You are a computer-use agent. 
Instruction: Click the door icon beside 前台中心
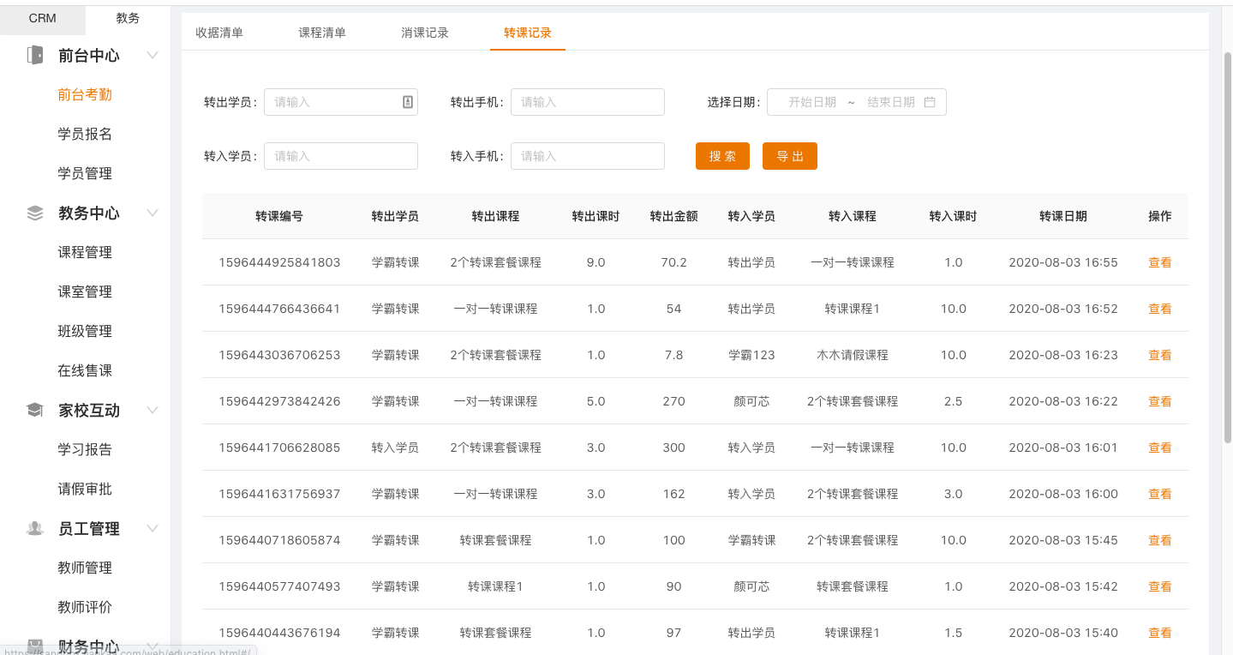[x=35, y=56]
